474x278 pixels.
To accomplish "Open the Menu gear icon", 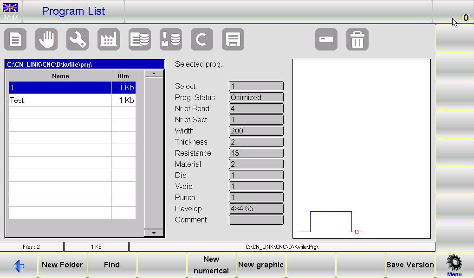I will tap(454, 262).
